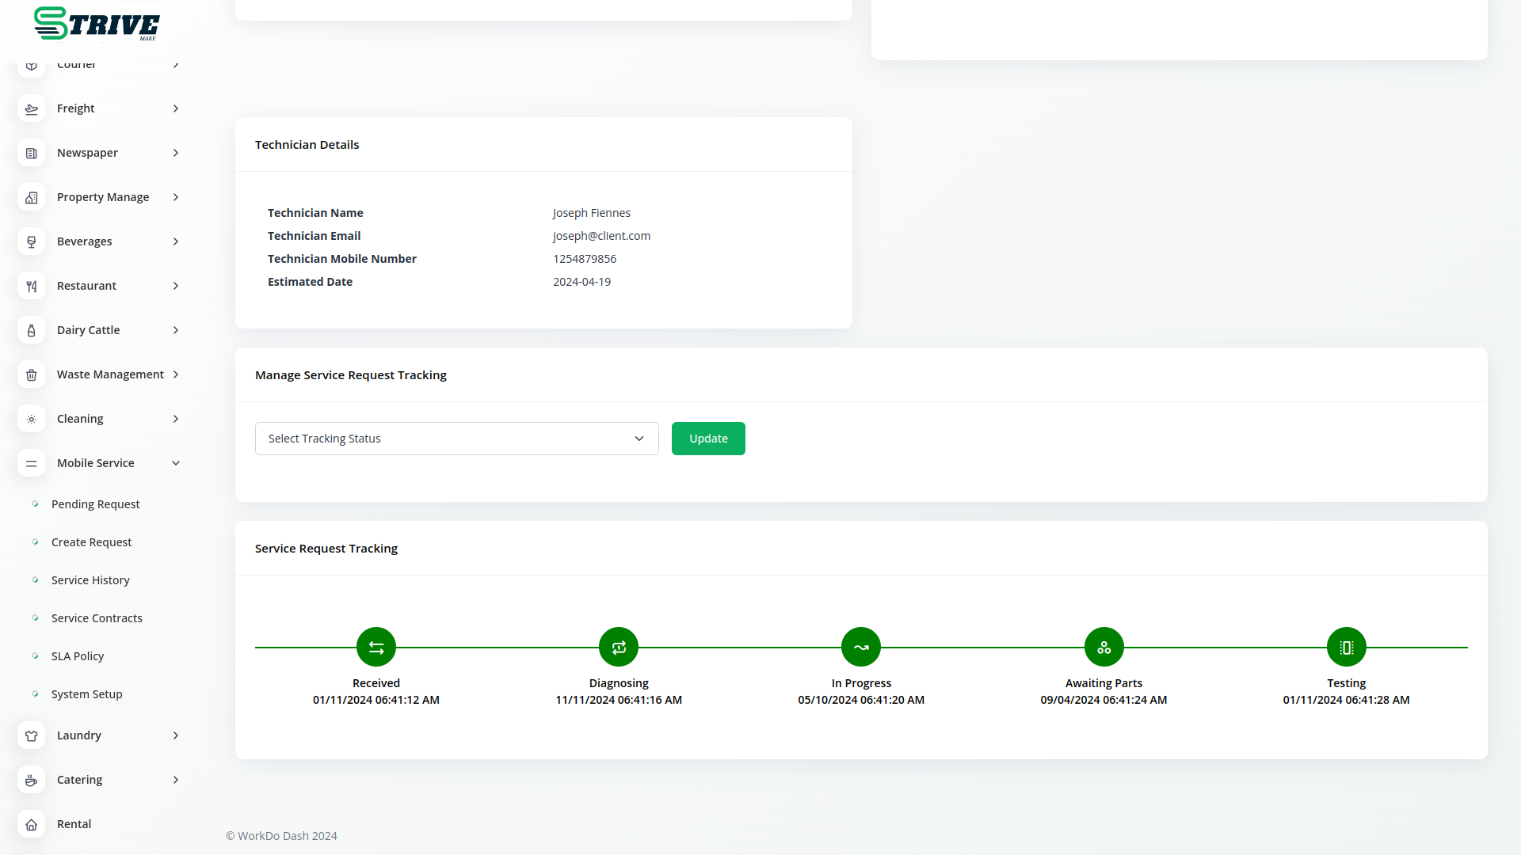
Task: Open SLA Policy menu item
Action: (78, 656)
